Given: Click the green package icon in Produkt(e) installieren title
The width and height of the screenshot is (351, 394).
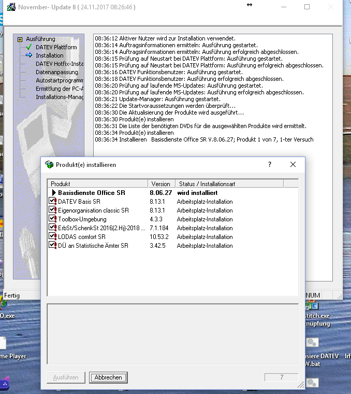Looking at the screenshot, I should tap(49, 164).
